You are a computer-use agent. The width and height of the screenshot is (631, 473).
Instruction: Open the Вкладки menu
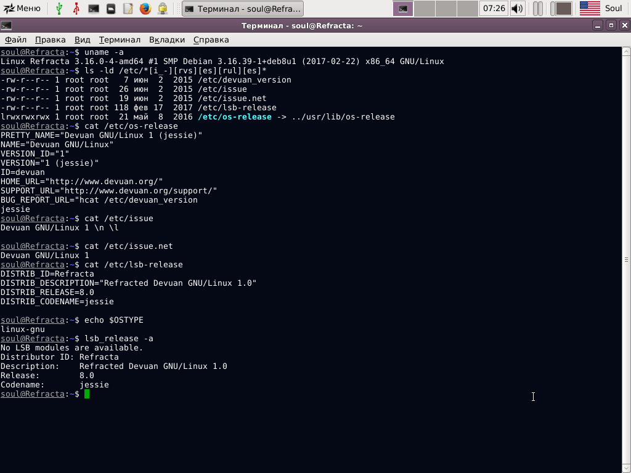coord(167,40)
